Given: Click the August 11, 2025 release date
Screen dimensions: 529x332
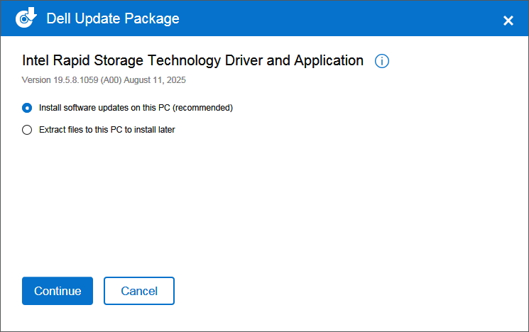Looking at the screenshot, I should [x=155, y=80].
